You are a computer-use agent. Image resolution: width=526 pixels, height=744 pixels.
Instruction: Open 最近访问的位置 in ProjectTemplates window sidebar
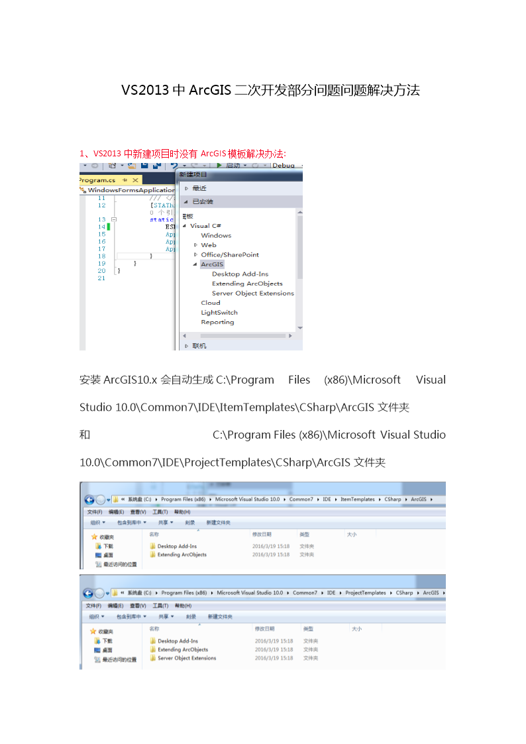(116, 660)
